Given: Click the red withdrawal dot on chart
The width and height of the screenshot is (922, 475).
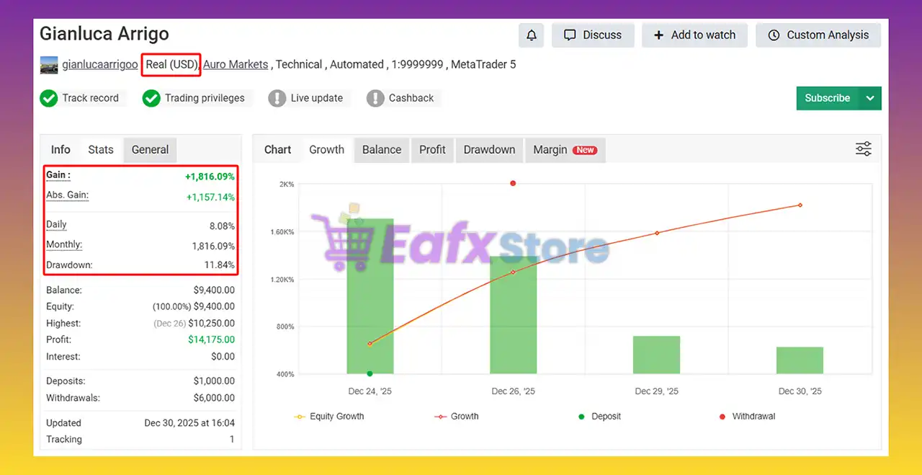Looking at the screenshot, I should [513, 183].
